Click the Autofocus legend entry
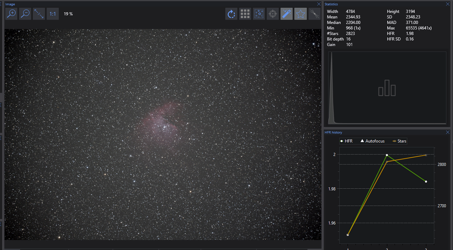Viewport: 453px width, 250px height. pos(372,141)
